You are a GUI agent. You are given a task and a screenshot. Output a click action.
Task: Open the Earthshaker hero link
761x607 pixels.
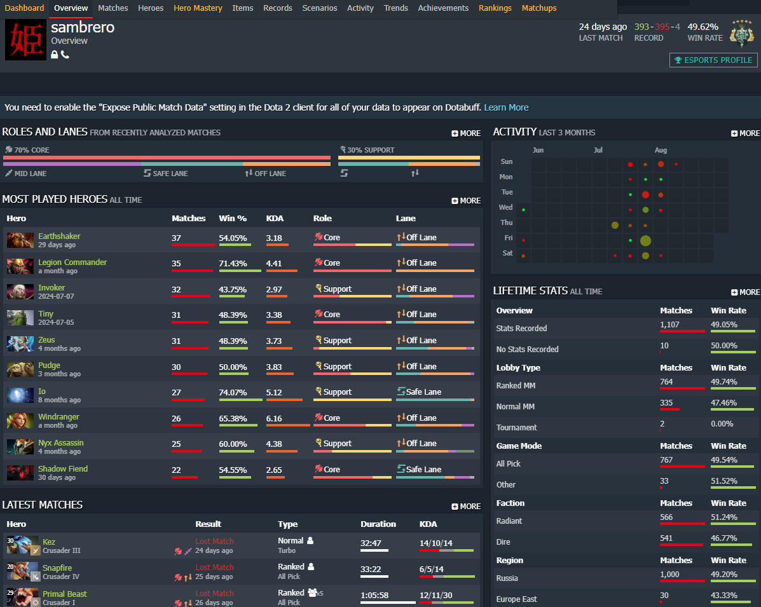coord(59,236)
